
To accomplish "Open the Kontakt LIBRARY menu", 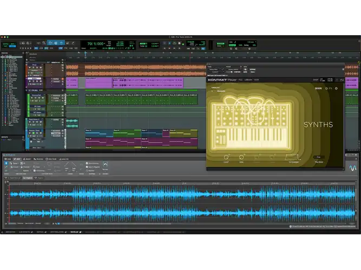I will 248,80.
